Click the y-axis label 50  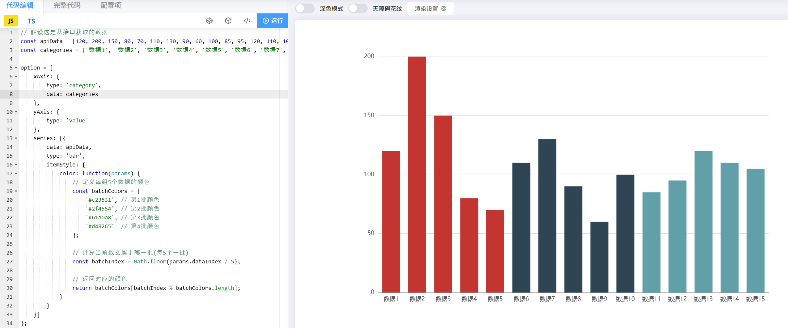(371, 233)
